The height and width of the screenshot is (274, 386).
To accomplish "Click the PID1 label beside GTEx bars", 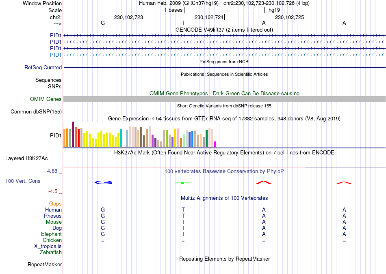I will coord(56,135).
